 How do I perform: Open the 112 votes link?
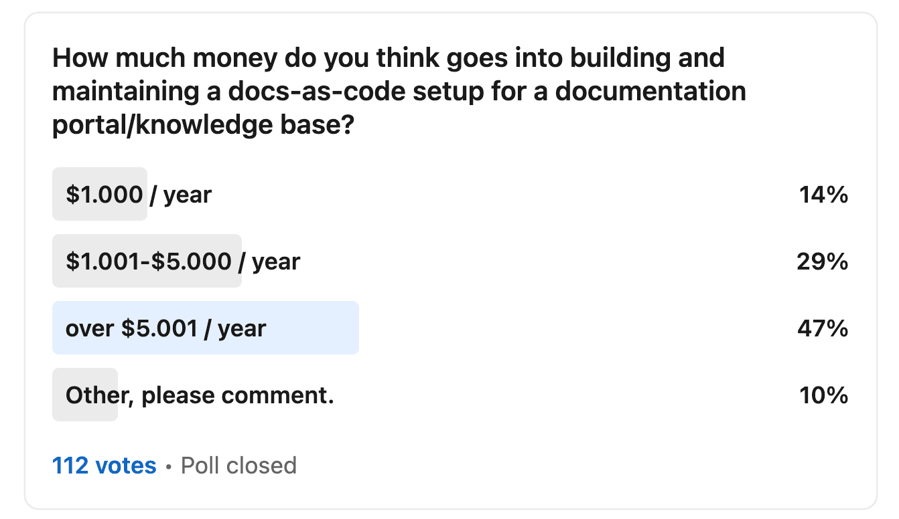pos(104,465)
